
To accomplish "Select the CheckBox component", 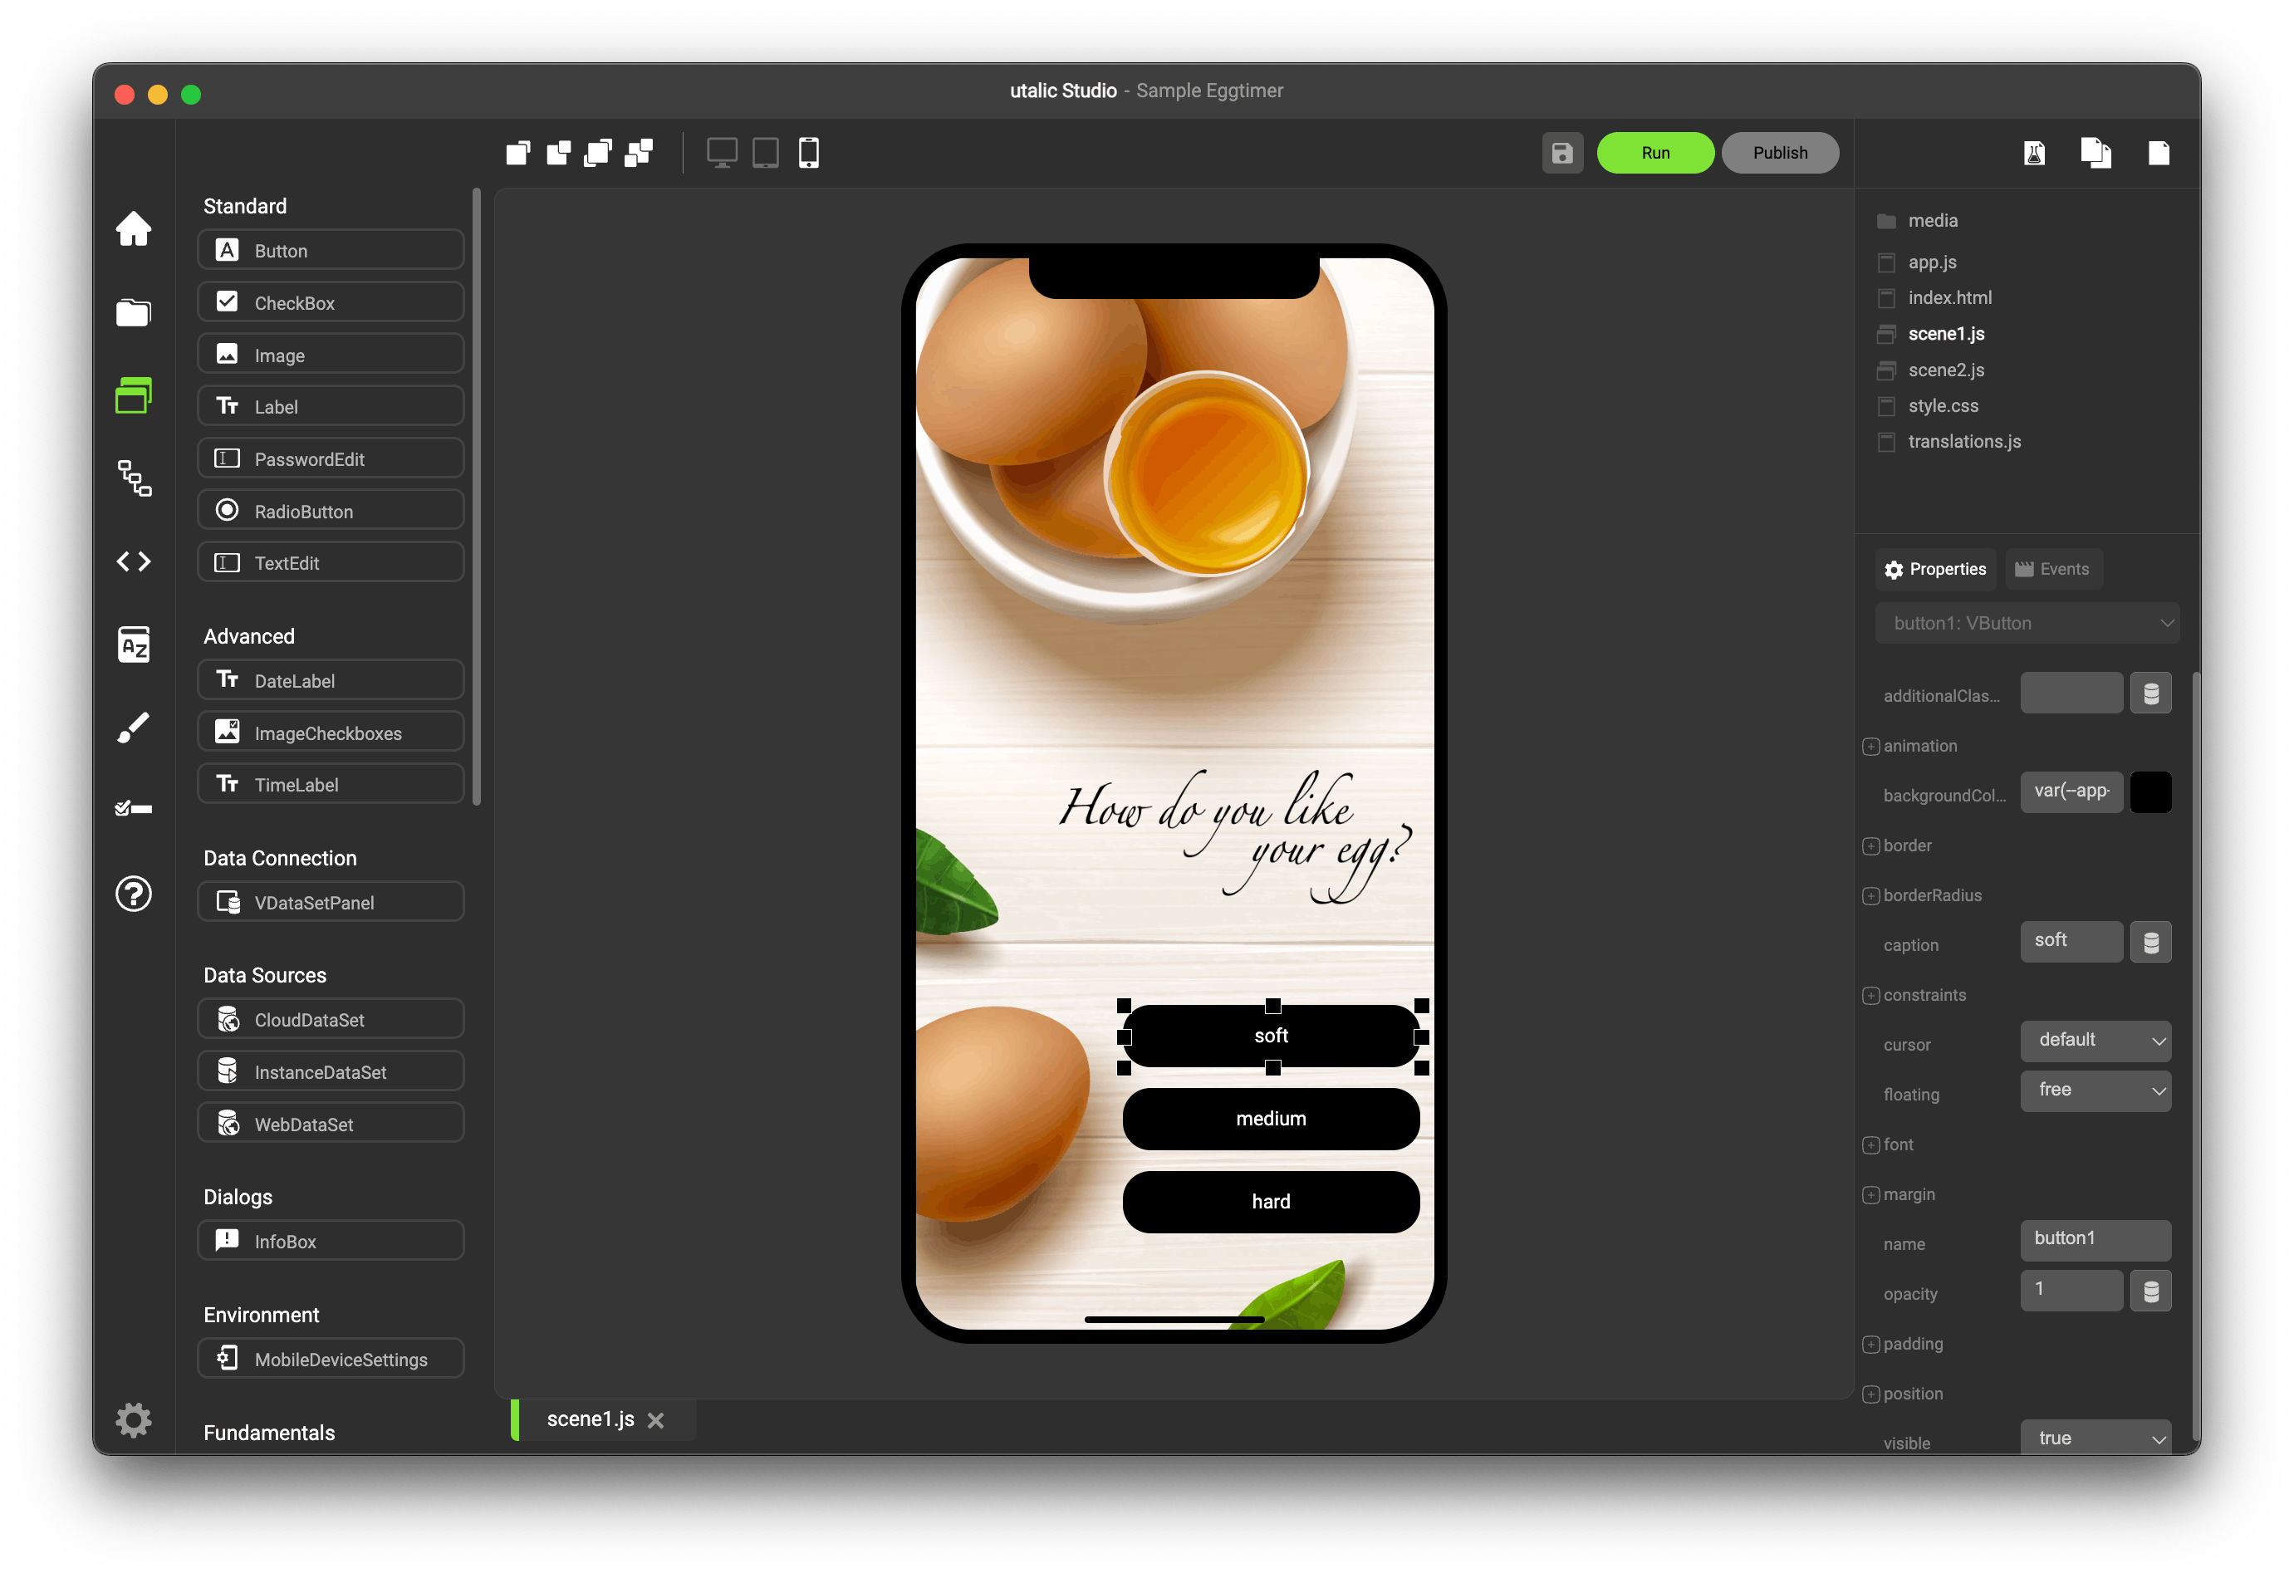I will (x=331, y=302).
